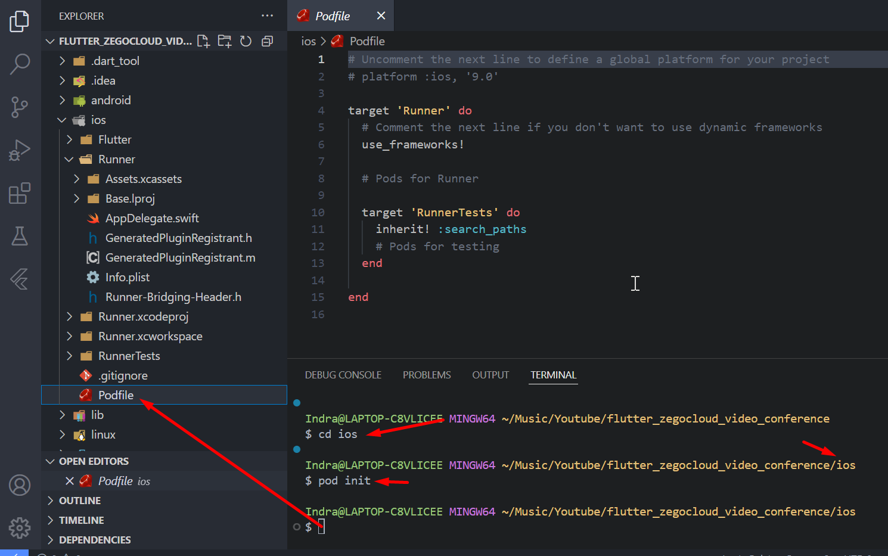
Task: Click the 'inherit! :search_paths' line
Action: click(x=451, y=229)
